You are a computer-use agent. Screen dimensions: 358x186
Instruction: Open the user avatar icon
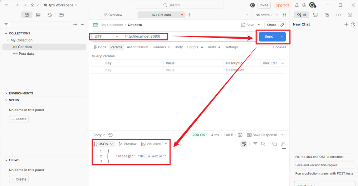coord(312,5)
